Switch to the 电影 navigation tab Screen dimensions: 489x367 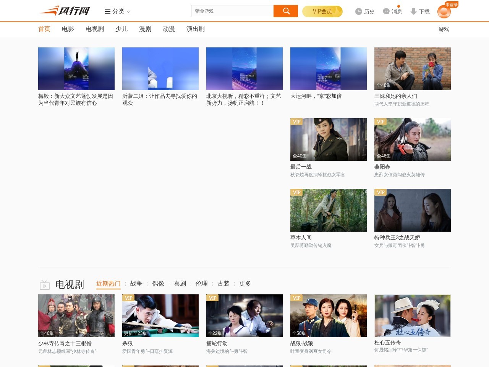(68, 29)
